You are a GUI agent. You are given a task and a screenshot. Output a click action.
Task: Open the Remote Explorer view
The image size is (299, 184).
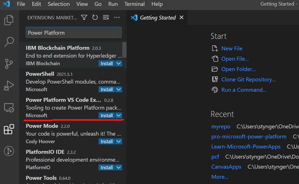9,108
